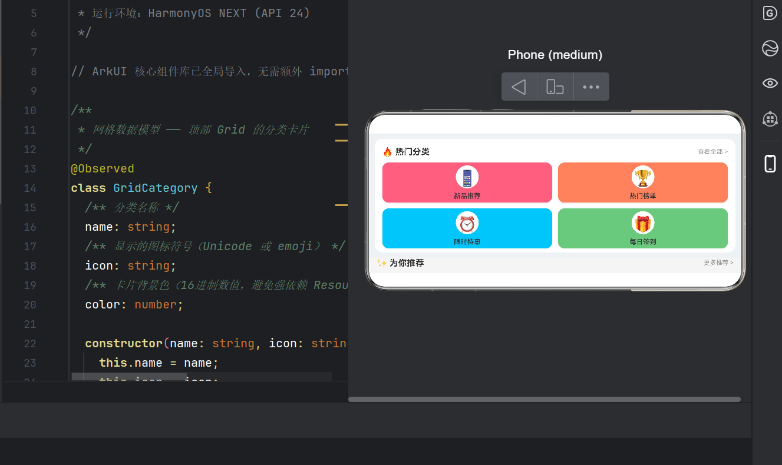Click the back triangle button in previewer toolbar
The image size is (782, 465).
click(519, 87)
